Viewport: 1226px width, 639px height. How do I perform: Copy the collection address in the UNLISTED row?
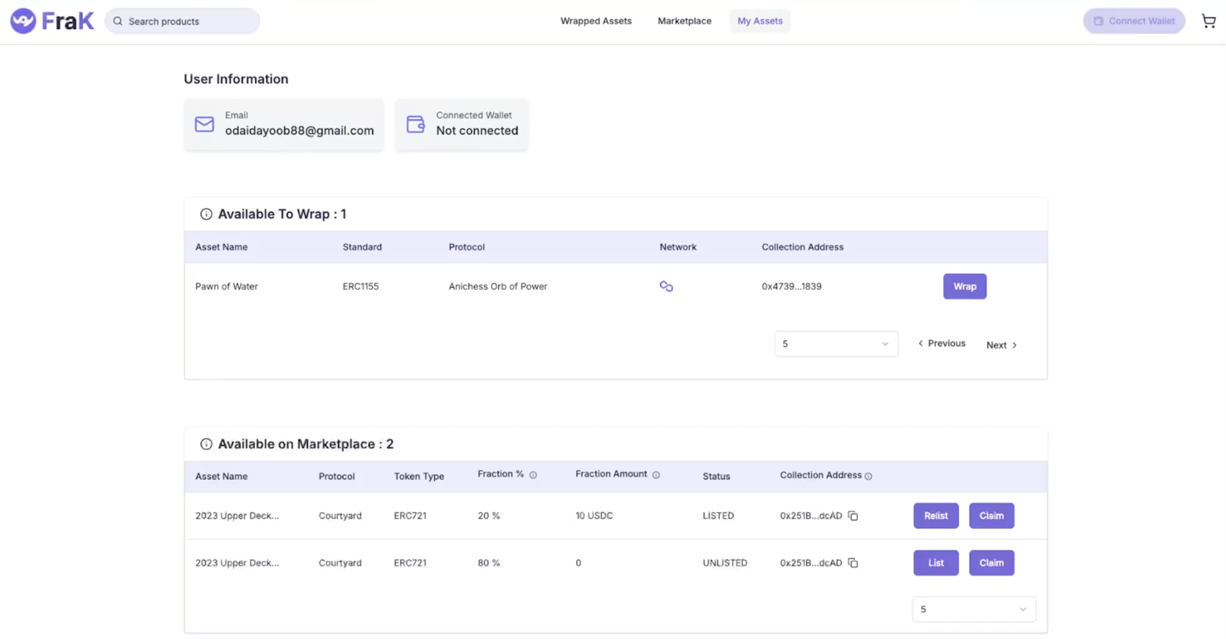(x=853, y=563)
